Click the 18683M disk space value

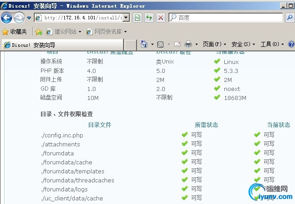pos(235,98)
